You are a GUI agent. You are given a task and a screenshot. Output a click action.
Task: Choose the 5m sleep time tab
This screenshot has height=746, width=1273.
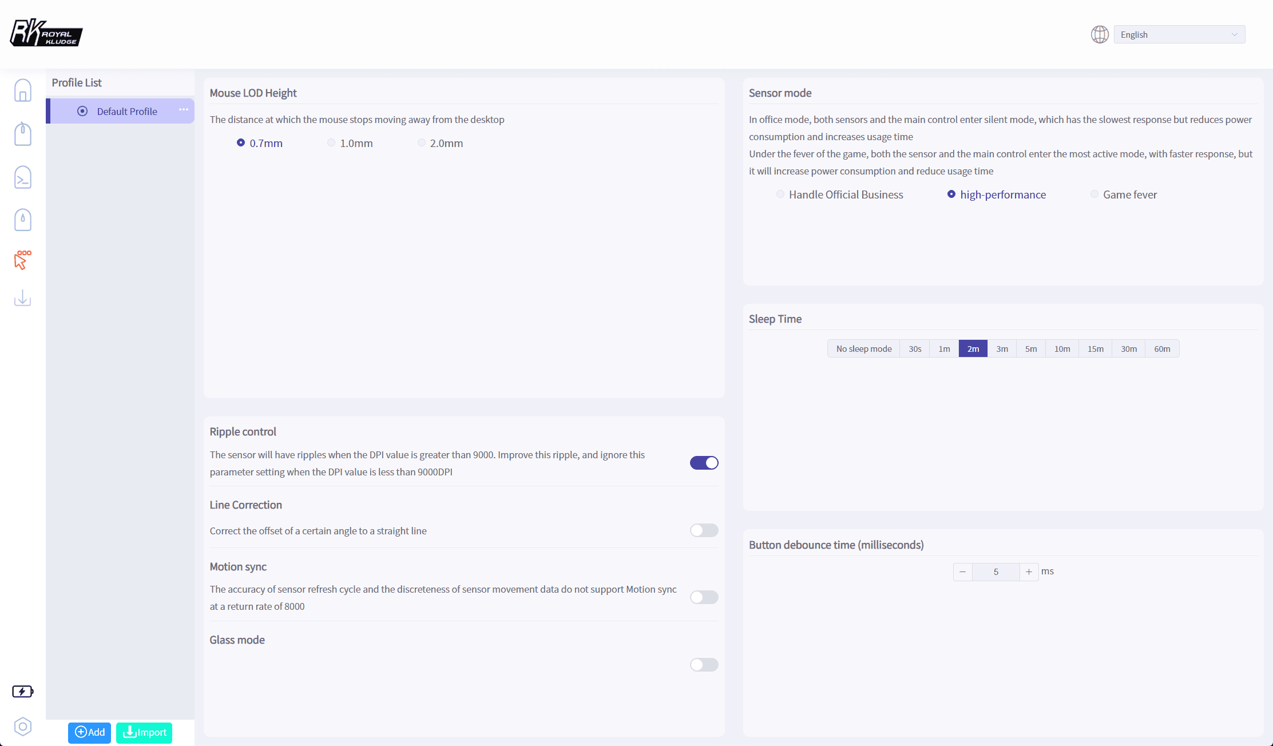[1031, 349]
